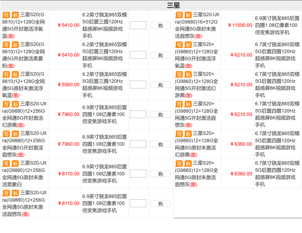Click 新 badge on S20+ 原封未激活遐想灰 row
Viewport: 302px width, 233px height.
point(188,163)
